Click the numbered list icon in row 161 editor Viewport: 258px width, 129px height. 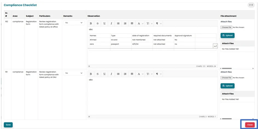(125, 74)
